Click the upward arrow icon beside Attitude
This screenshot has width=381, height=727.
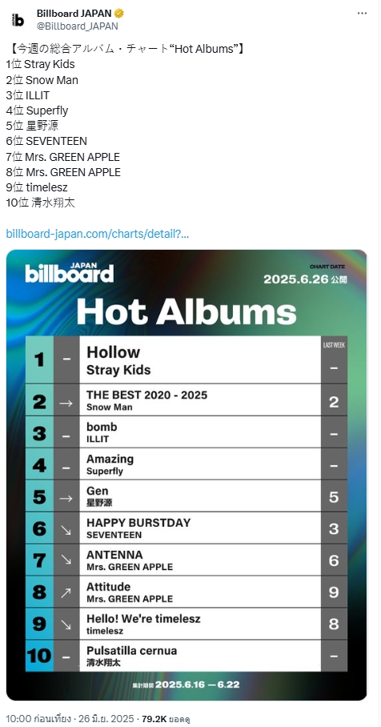[66, 592]
